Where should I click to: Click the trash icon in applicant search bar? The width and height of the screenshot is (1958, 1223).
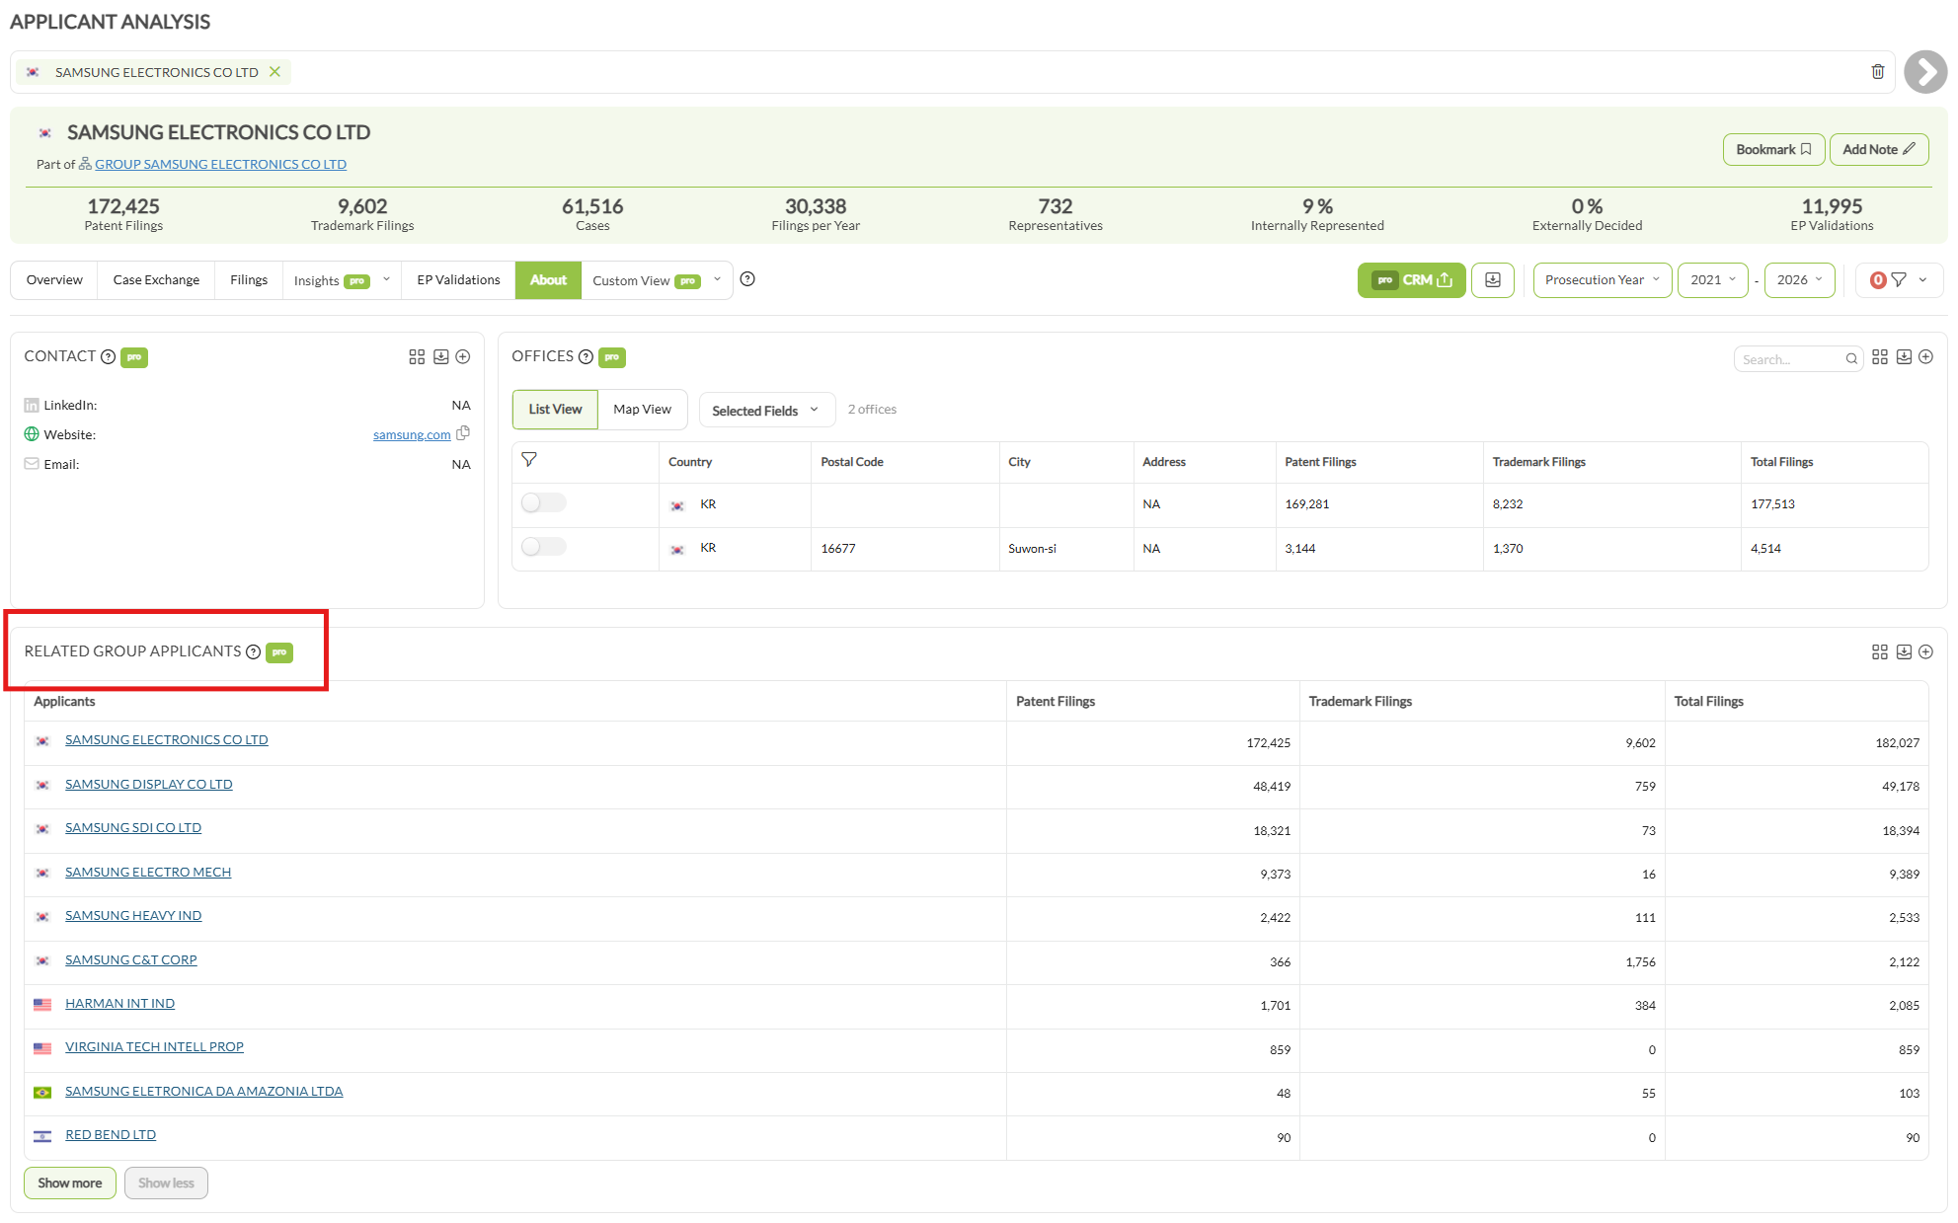tap(1877, 72)
